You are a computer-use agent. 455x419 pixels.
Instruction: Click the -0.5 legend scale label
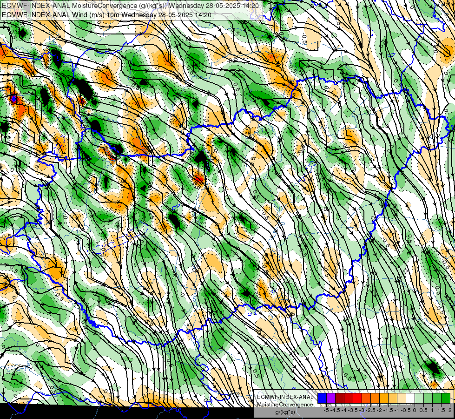tap(406, 410)
